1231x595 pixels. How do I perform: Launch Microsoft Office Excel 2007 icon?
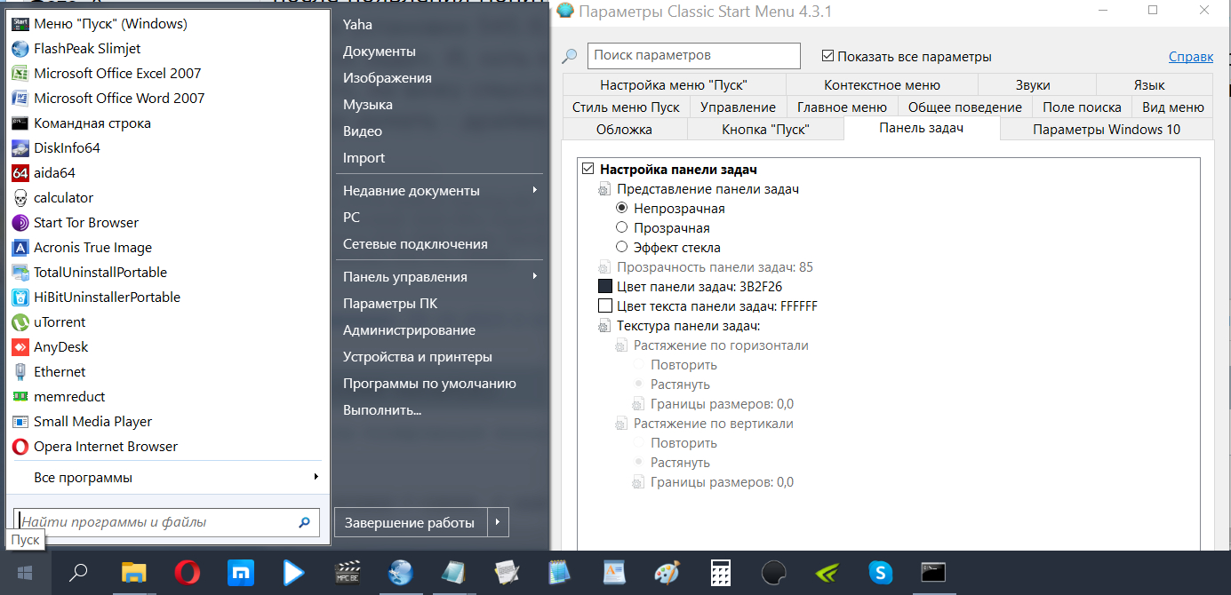20,74
